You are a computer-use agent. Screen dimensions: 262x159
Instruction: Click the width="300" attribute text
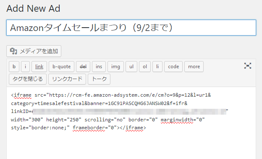[27, 120]
